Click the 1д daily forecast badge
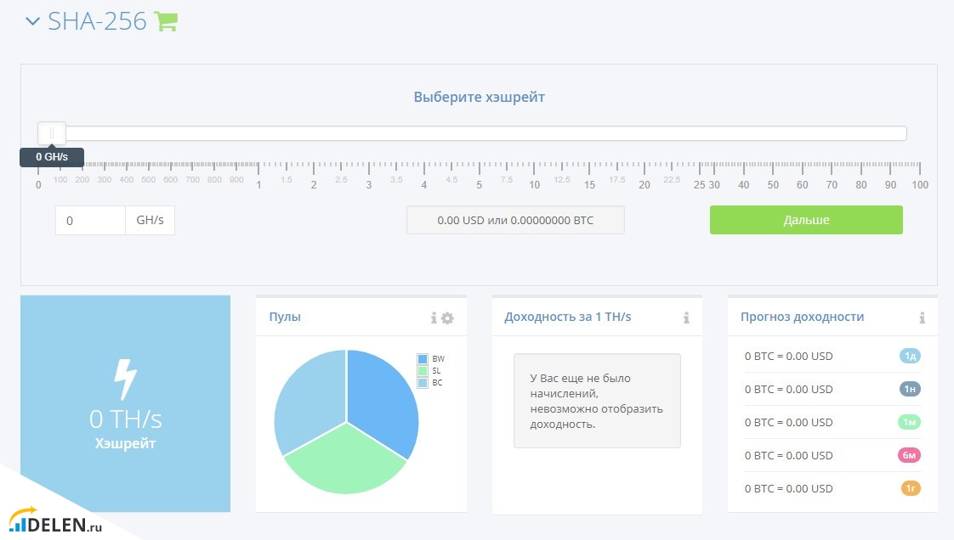This screenshot has width=954, height=540. point(910,356)
